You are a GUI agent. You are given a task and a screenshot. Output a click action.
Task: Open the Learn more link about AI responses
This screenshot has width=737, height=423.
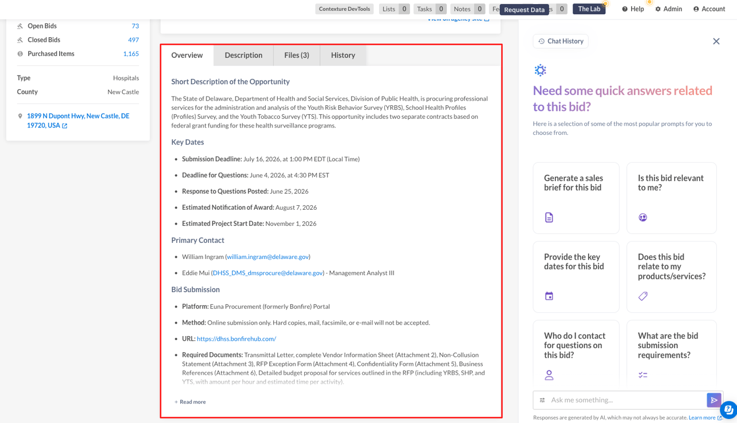coord(705,418)
